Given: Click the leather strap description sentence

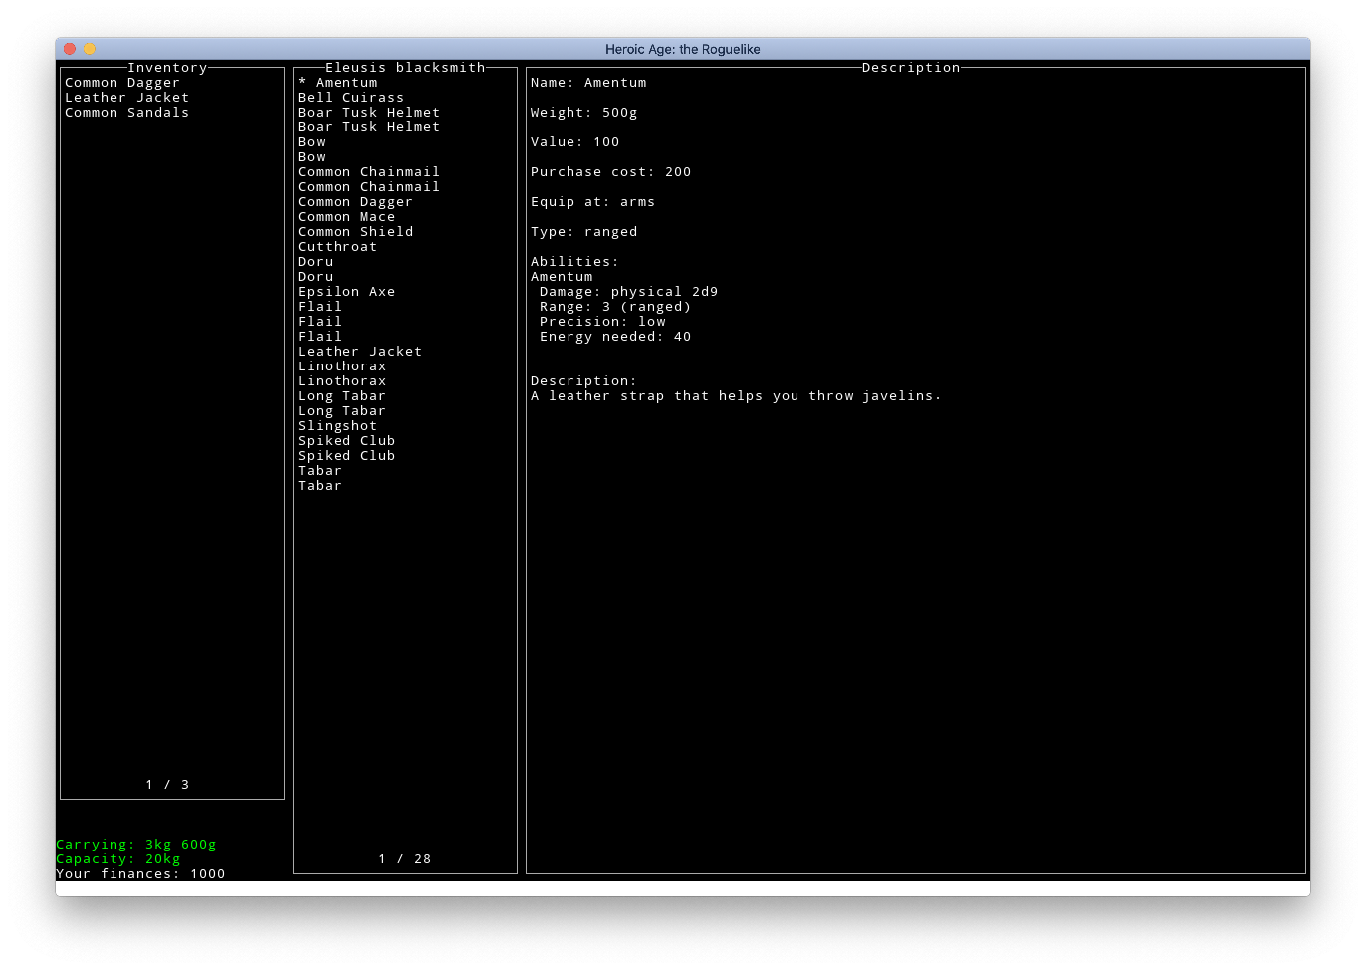Looking at the screenshot, I should 736,396.
